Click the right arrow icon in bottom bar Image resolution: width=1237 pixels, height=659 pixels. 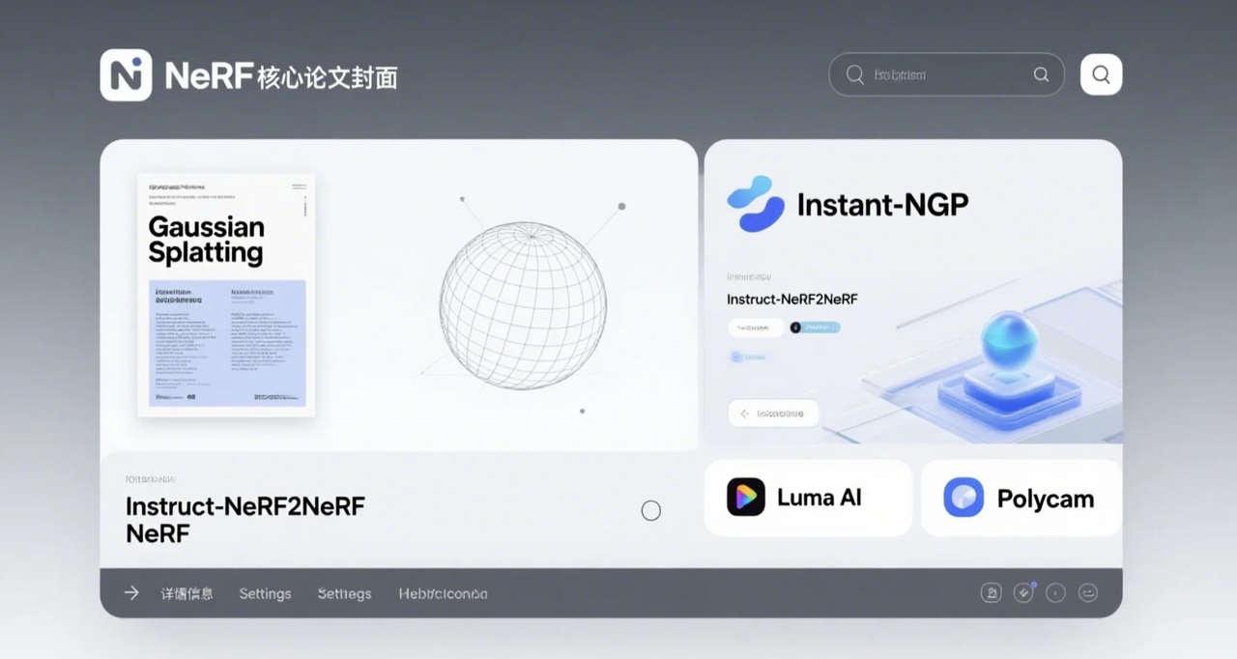pyautogui.click(x=131, y=593)
